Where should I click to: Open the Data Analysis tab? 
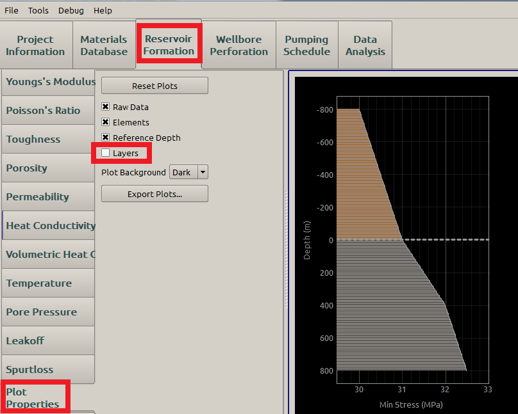365,45
